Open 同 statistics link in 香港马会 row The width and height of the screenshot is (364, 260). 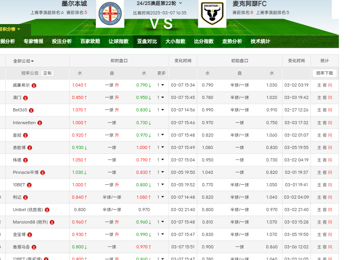tap(330, 247)
